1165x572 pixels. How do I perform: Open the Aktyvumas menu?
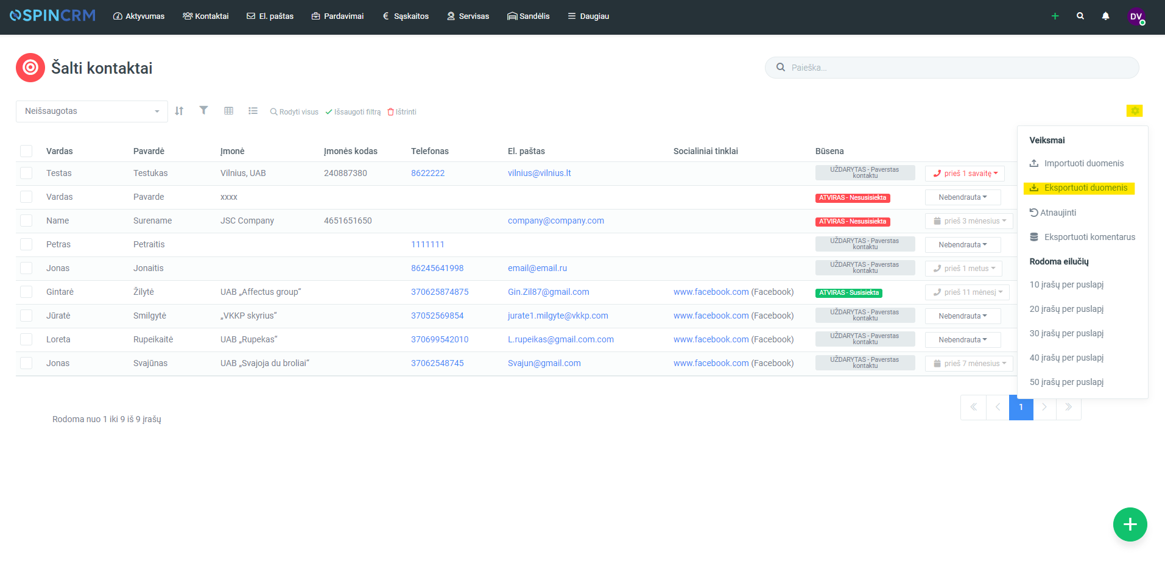point(139,16)
